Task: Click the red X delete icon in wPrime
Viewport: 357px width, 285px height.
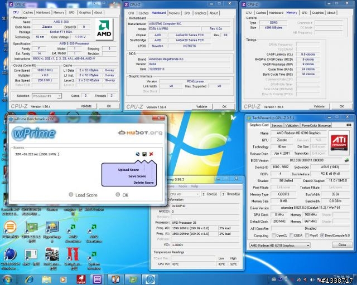Action: pyautogui.click(x=151, y=154)
